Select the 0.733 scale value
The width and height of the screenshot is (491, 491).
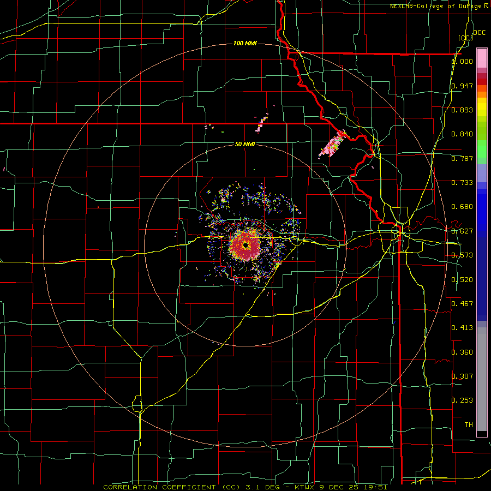(x=462, y=183)
